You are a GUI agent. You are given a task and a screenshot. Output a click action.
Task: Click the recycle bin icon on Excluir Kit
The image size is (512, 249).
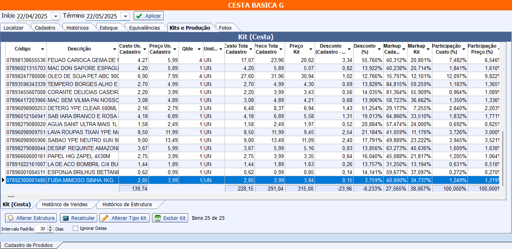(158, 218)
